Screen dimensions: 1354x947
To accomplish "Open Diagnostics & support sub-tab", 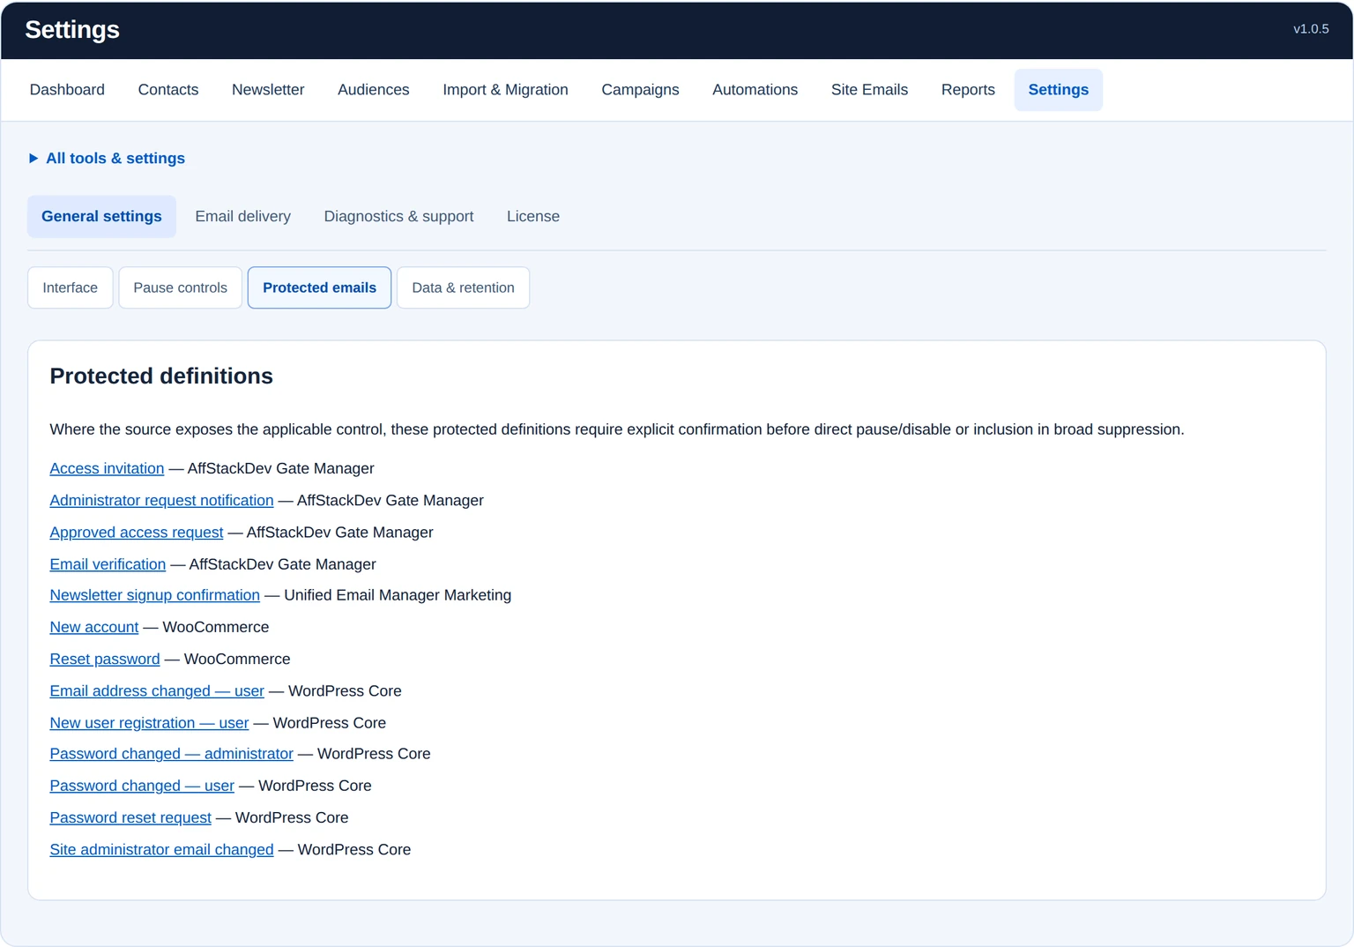I will pyautogui.click(x=398, y=217).
